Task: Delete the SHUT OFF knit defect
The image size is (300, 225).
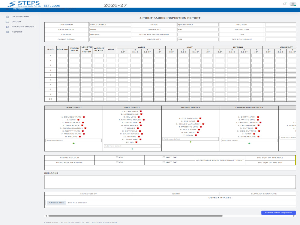Action: pyautogui.click(x=140, y=139)
